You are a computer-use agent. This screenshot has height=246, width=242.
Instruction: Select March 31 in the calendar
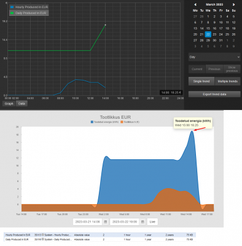tap(221, 40)
